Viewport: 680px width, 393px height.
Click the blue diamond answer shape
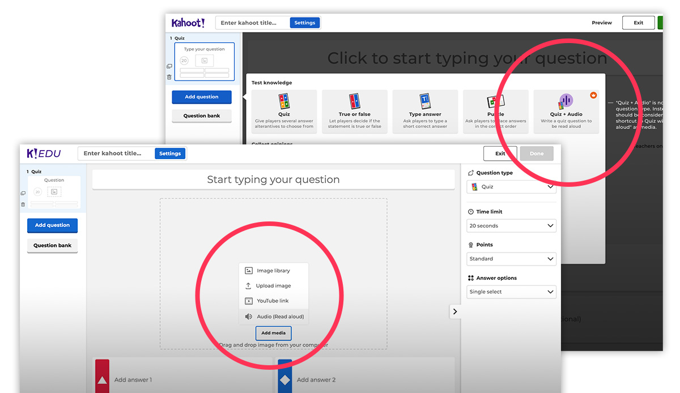(x=285, y=381)
